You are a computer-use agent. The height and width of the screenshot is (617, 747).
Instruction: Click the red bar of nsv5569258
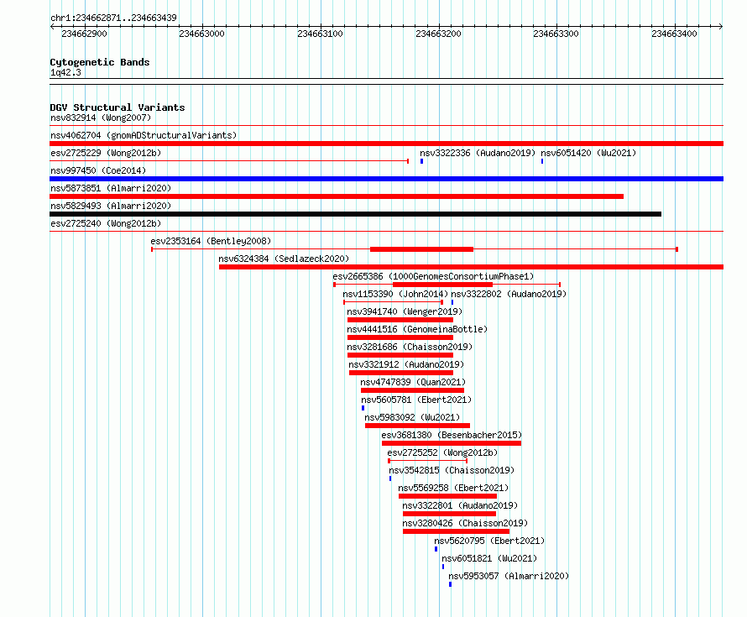tap(448, 496)
